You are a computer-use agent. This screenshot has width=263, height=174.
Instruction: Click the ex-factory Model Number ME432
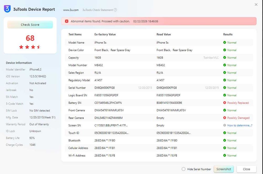99,65
